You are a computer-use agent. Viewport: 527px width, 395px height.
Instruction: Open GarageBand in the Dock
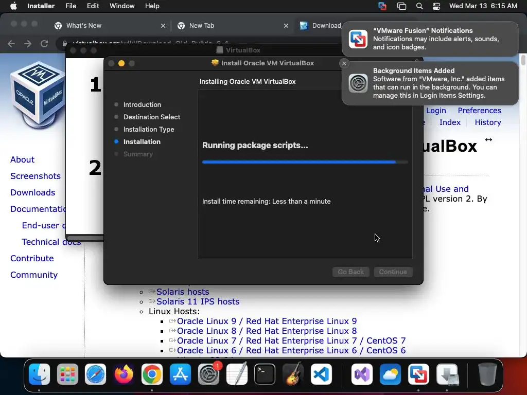pyautogui.click(x=293, y=374)
